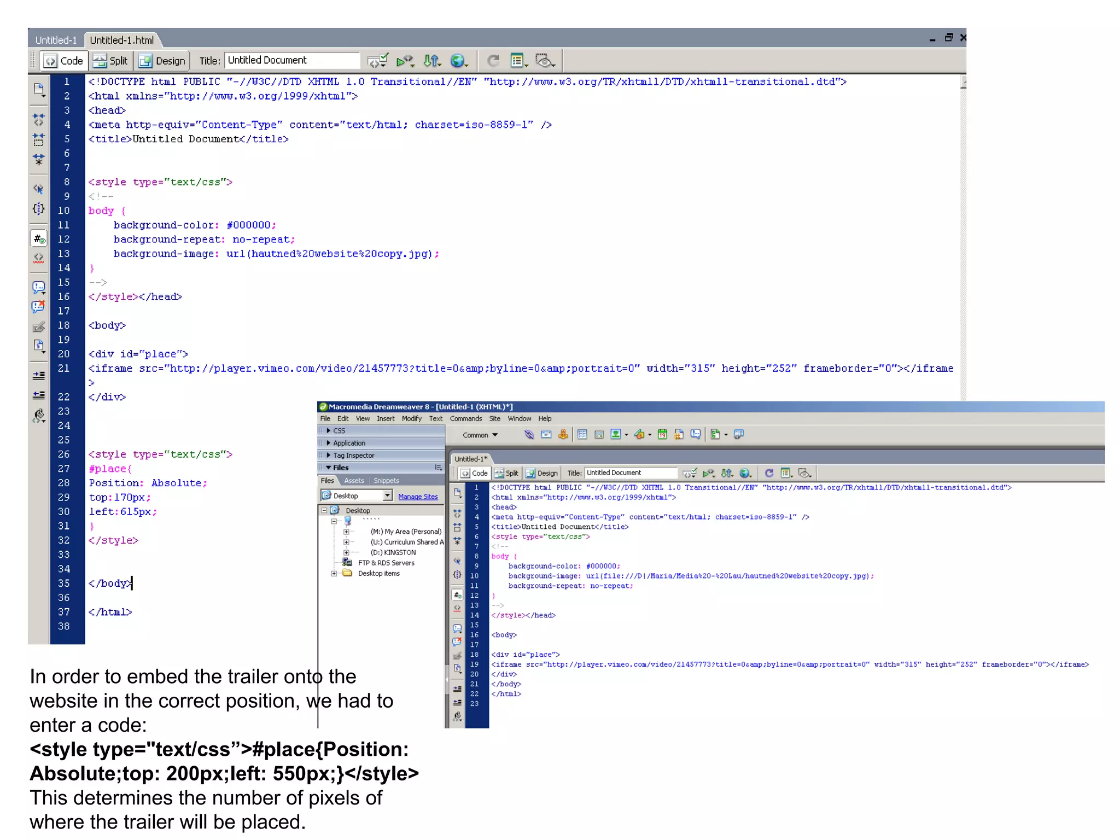
Task: Click Refresh icon in lower window document toolbar
Action: [769, 474]
